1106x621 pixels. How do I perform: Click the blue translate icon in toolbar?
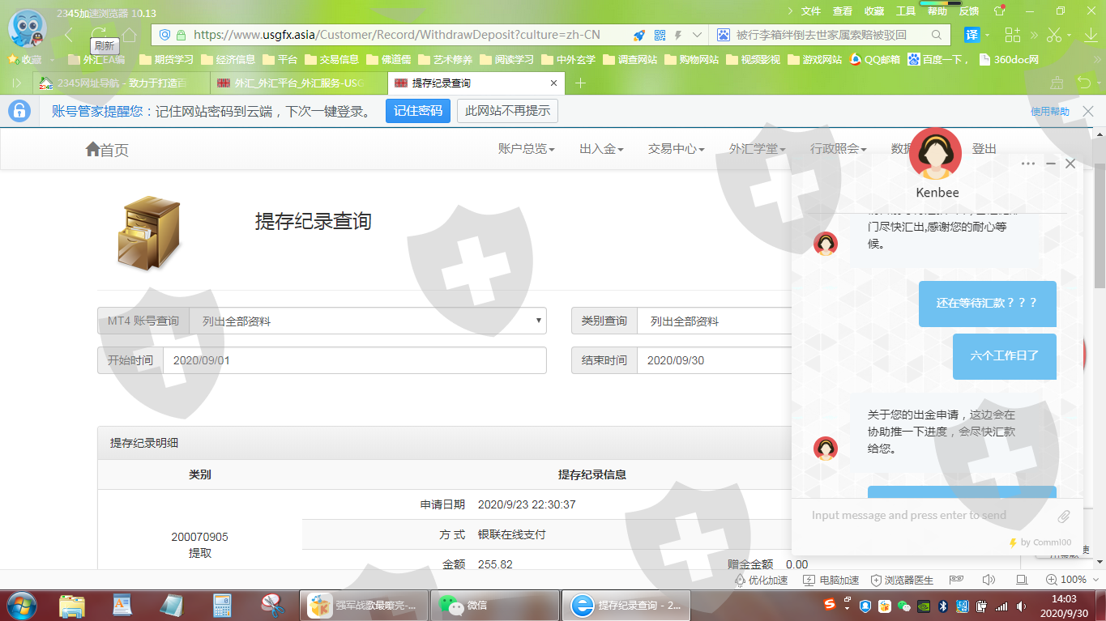[x=971, y=35]
